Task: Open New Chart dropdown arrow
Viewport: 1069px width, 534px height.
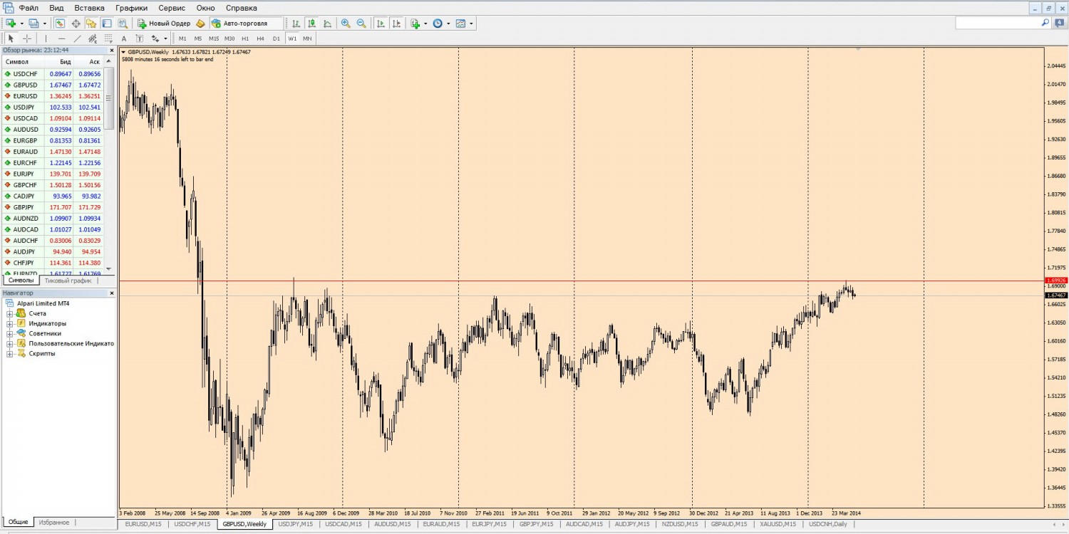Action: pyautogui.click(x=21, y=23)
